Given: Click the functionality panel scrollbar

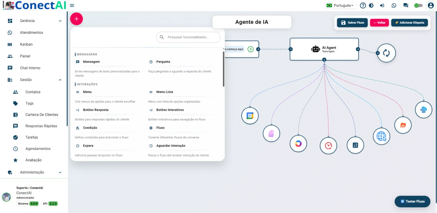Looking at the screenshot, I should point(223,69).
